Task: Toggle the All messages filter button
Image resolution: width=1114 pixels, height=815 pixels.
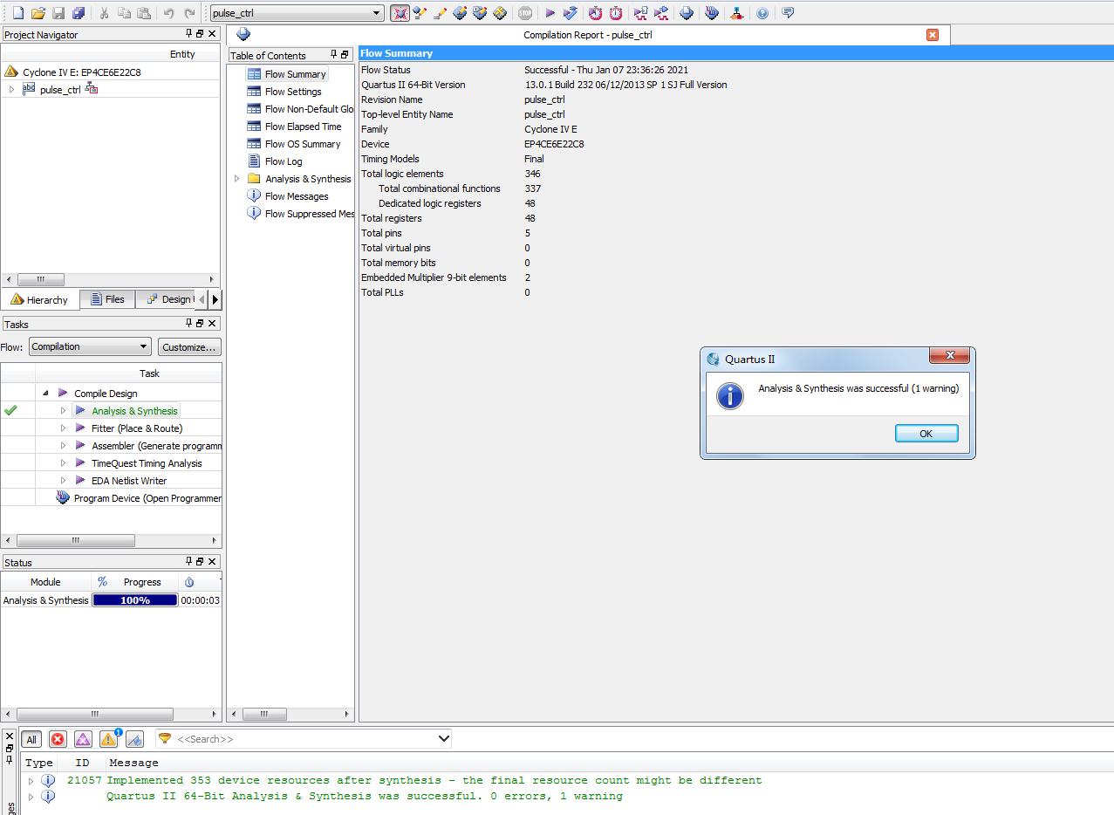Action: pos(31,739)
